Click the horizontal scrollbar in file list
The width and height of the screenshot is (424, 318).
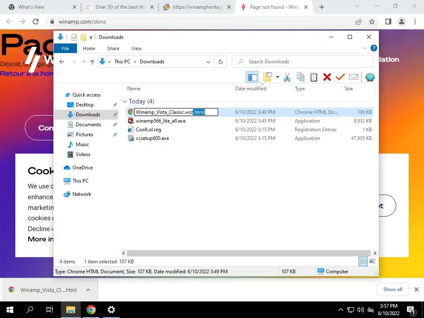click(249, 253)
